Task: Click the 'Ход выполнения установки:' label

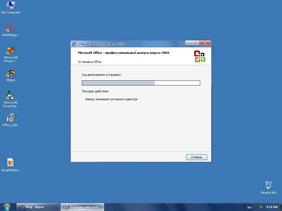Action: pos(101,75)
